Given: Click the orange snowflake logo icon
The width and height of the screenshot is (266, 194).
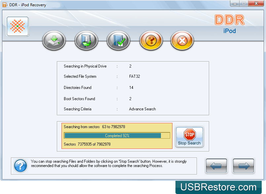Looking at the screenshot, I should point(18,26).
